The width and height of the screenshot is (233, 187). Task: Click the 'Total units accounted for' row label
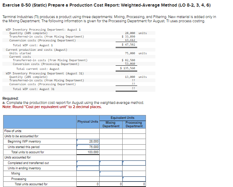click(31, 184)
